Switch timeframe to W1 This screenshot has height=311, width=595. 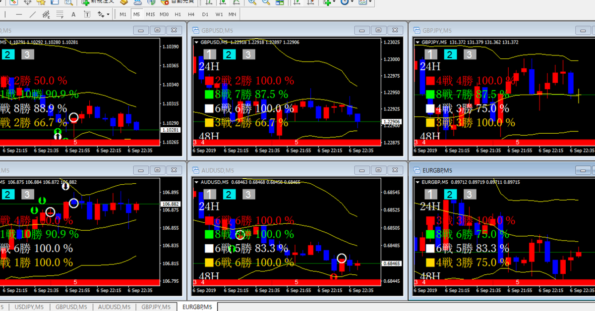click(x=219, y=14)
